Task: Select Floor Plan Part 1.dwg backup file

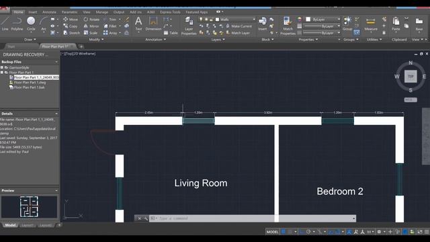Action: click(x=30, y=82)
